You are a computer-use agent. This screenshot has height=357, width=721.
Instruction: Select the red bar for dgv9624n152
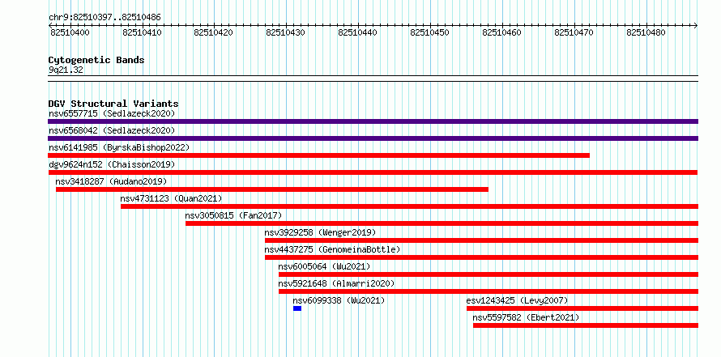tap(373, 172)
